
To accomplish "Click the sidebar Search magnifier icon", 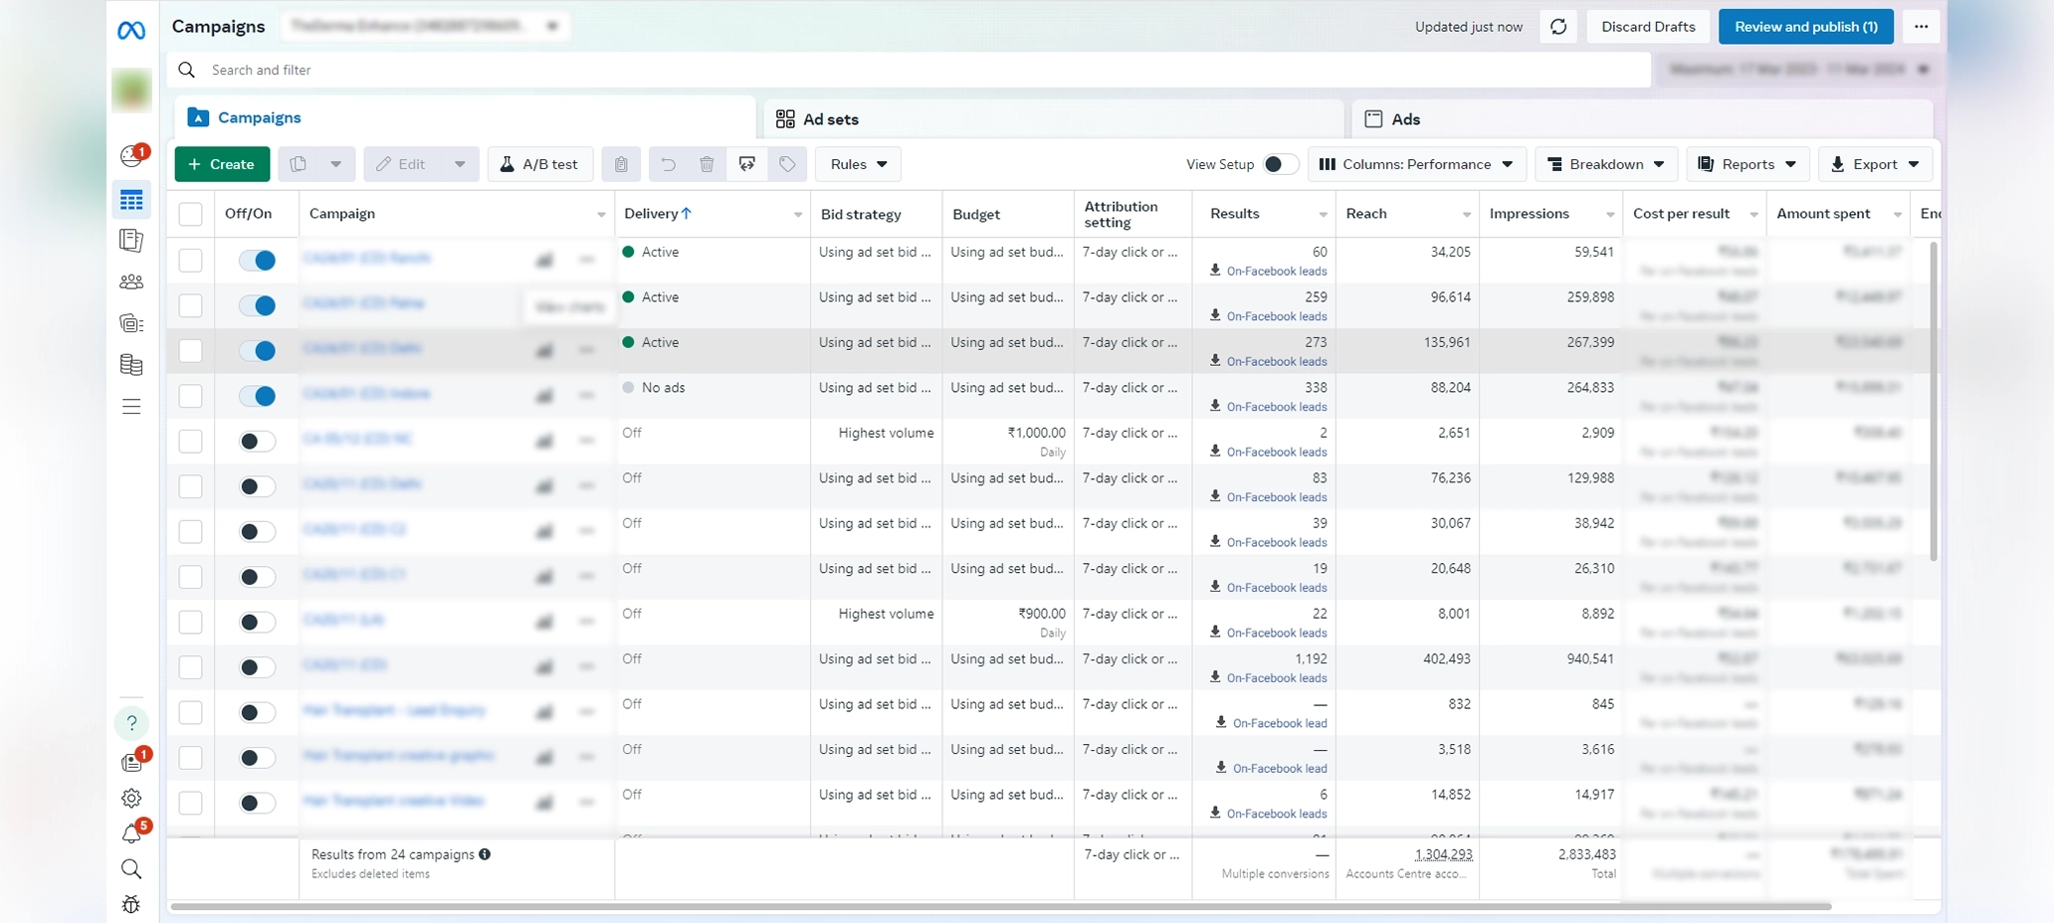I will 131,869.
